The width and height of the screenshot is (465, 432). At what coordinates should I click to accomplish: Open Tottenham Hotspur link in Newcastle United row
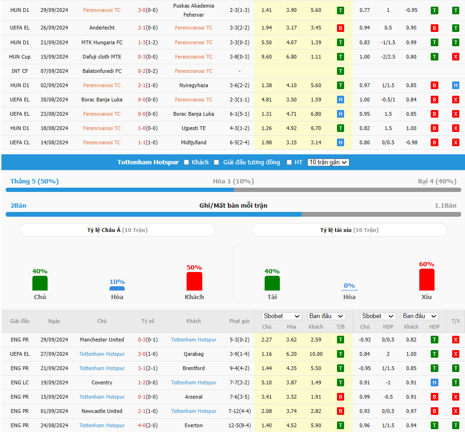coord(194,411)
